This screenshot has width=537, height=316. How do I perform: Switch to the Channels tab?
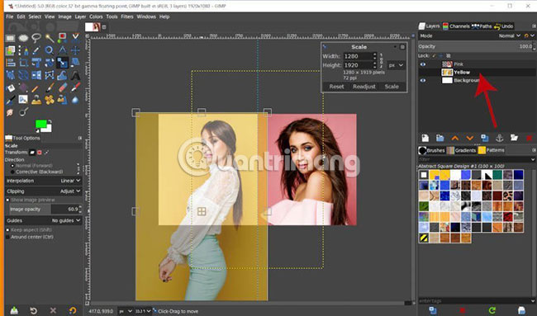pyautogui.click(x=456, y=26)
